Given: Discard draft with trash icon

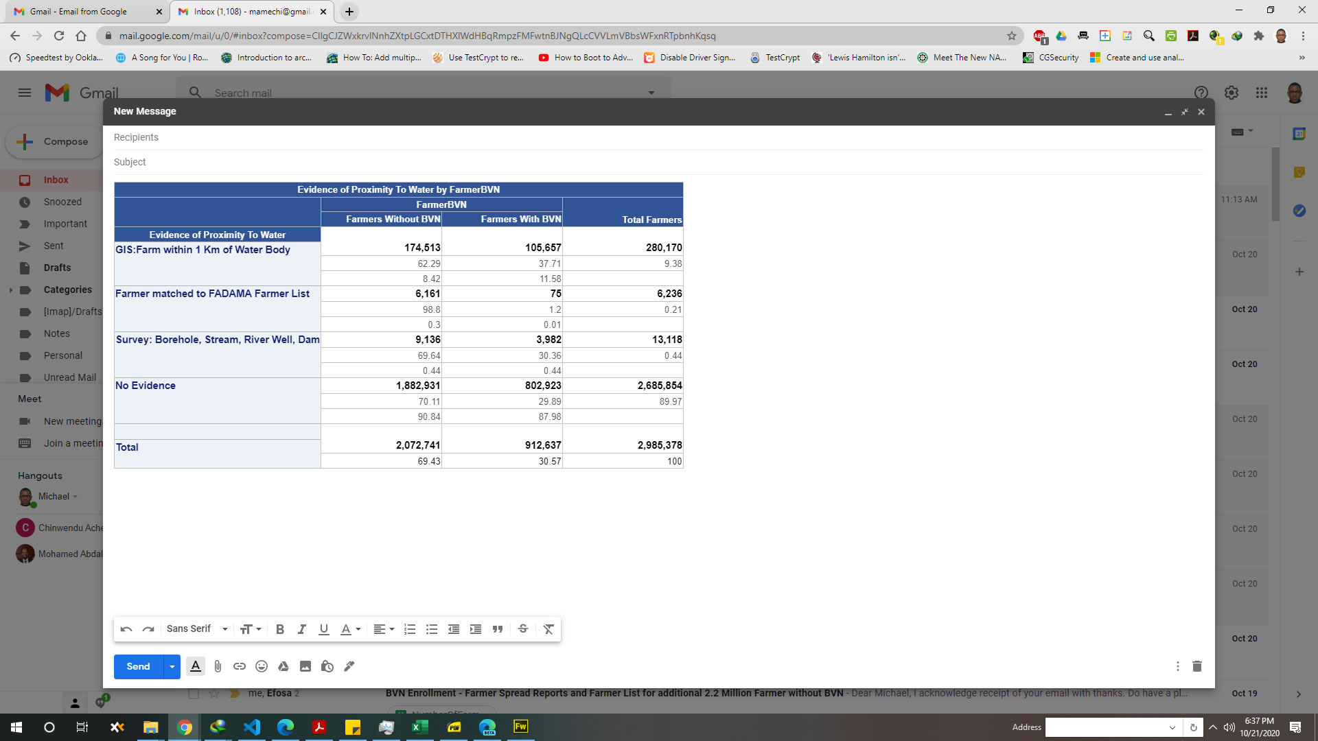Looking at the screenshot, I should click(1197, 666).
